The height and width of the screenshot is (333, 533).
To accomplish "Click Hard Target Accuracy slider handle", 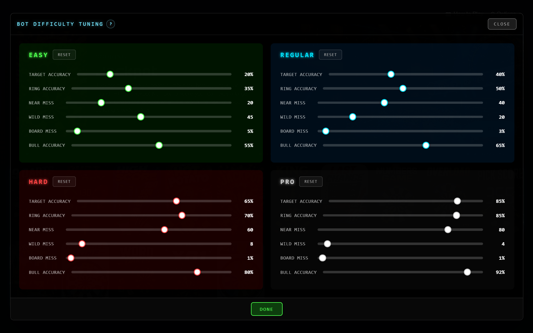I will [x=176, y=201].
